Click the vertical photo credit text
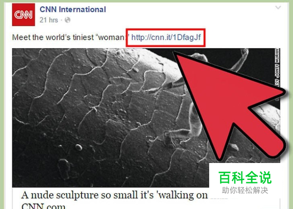The width and height of the screenshot is (293, 209). (277, 68)
